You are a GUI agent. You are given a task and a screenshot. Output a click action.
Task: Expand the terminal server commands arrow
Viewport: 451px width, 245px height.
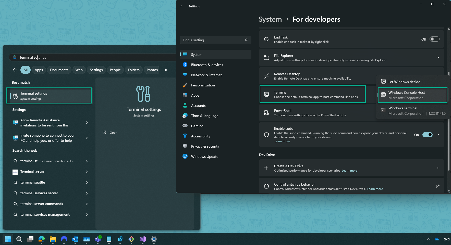point(87,204)
